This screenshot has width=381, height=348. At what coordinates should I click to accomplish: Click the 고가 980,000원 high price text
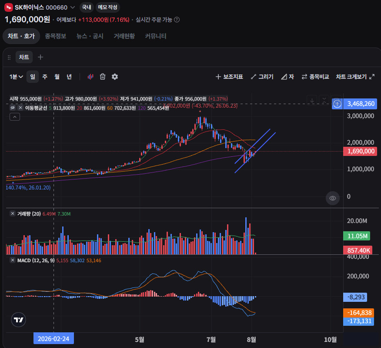[x=80, y=99]
